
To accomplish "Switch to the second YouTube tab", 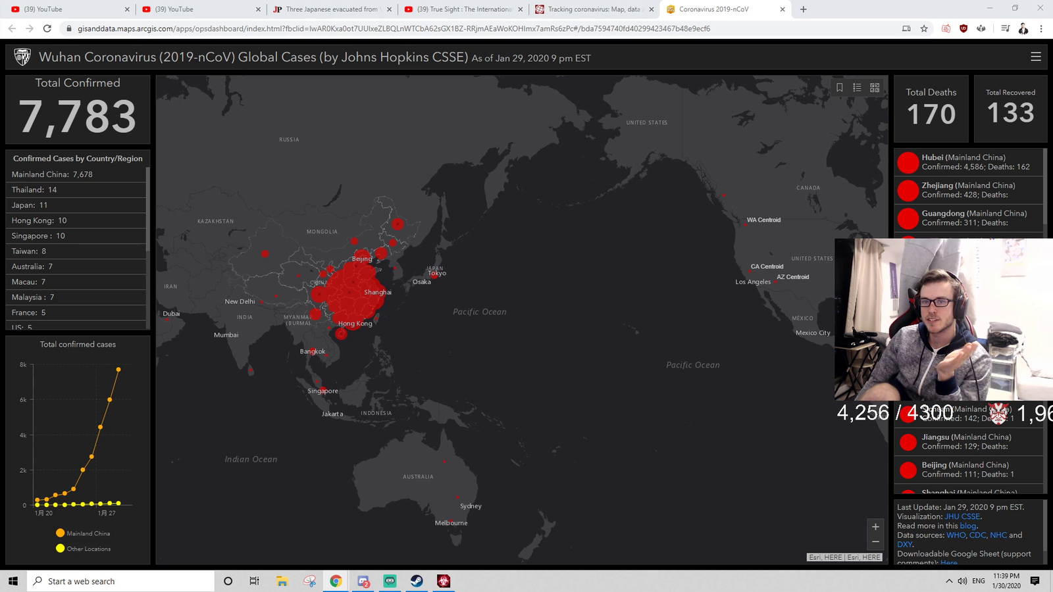I will [201, 9].
